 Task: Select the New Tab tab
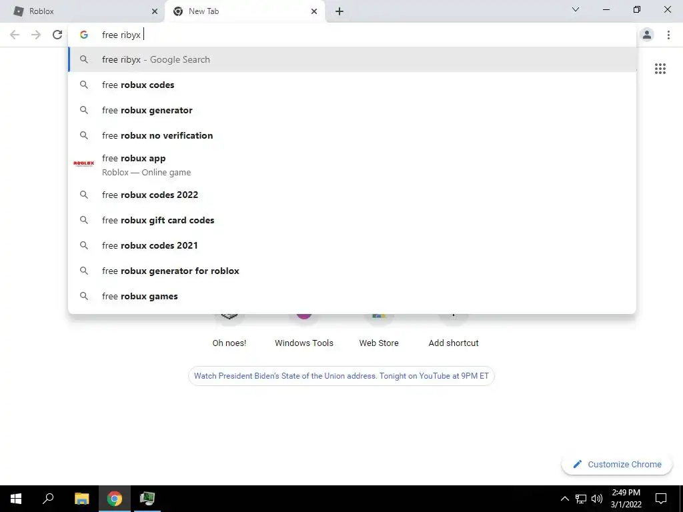[245, 11]
